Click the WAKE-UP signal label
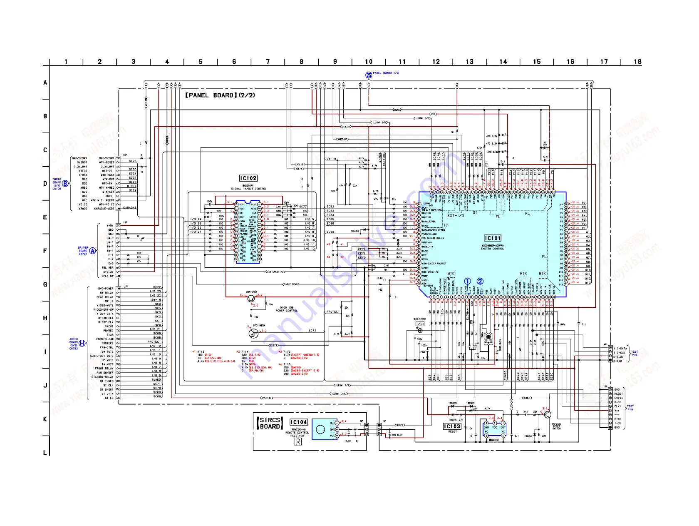 point(342,139)
